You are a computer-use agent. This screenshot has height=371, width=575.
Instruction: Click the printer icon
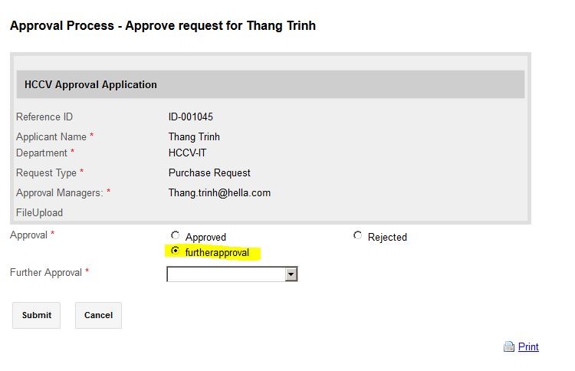tap(508, 346)
